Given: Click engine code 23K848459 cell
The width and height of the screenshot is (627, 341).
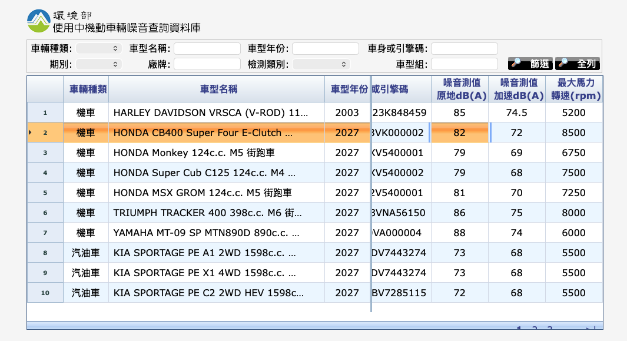Looking at the screenshot, I should [401, 112].
